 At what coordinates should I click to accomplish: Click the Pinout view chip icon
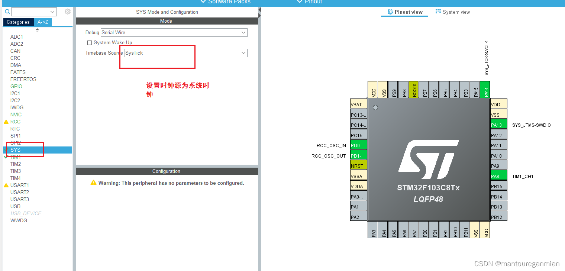[390, 12]
